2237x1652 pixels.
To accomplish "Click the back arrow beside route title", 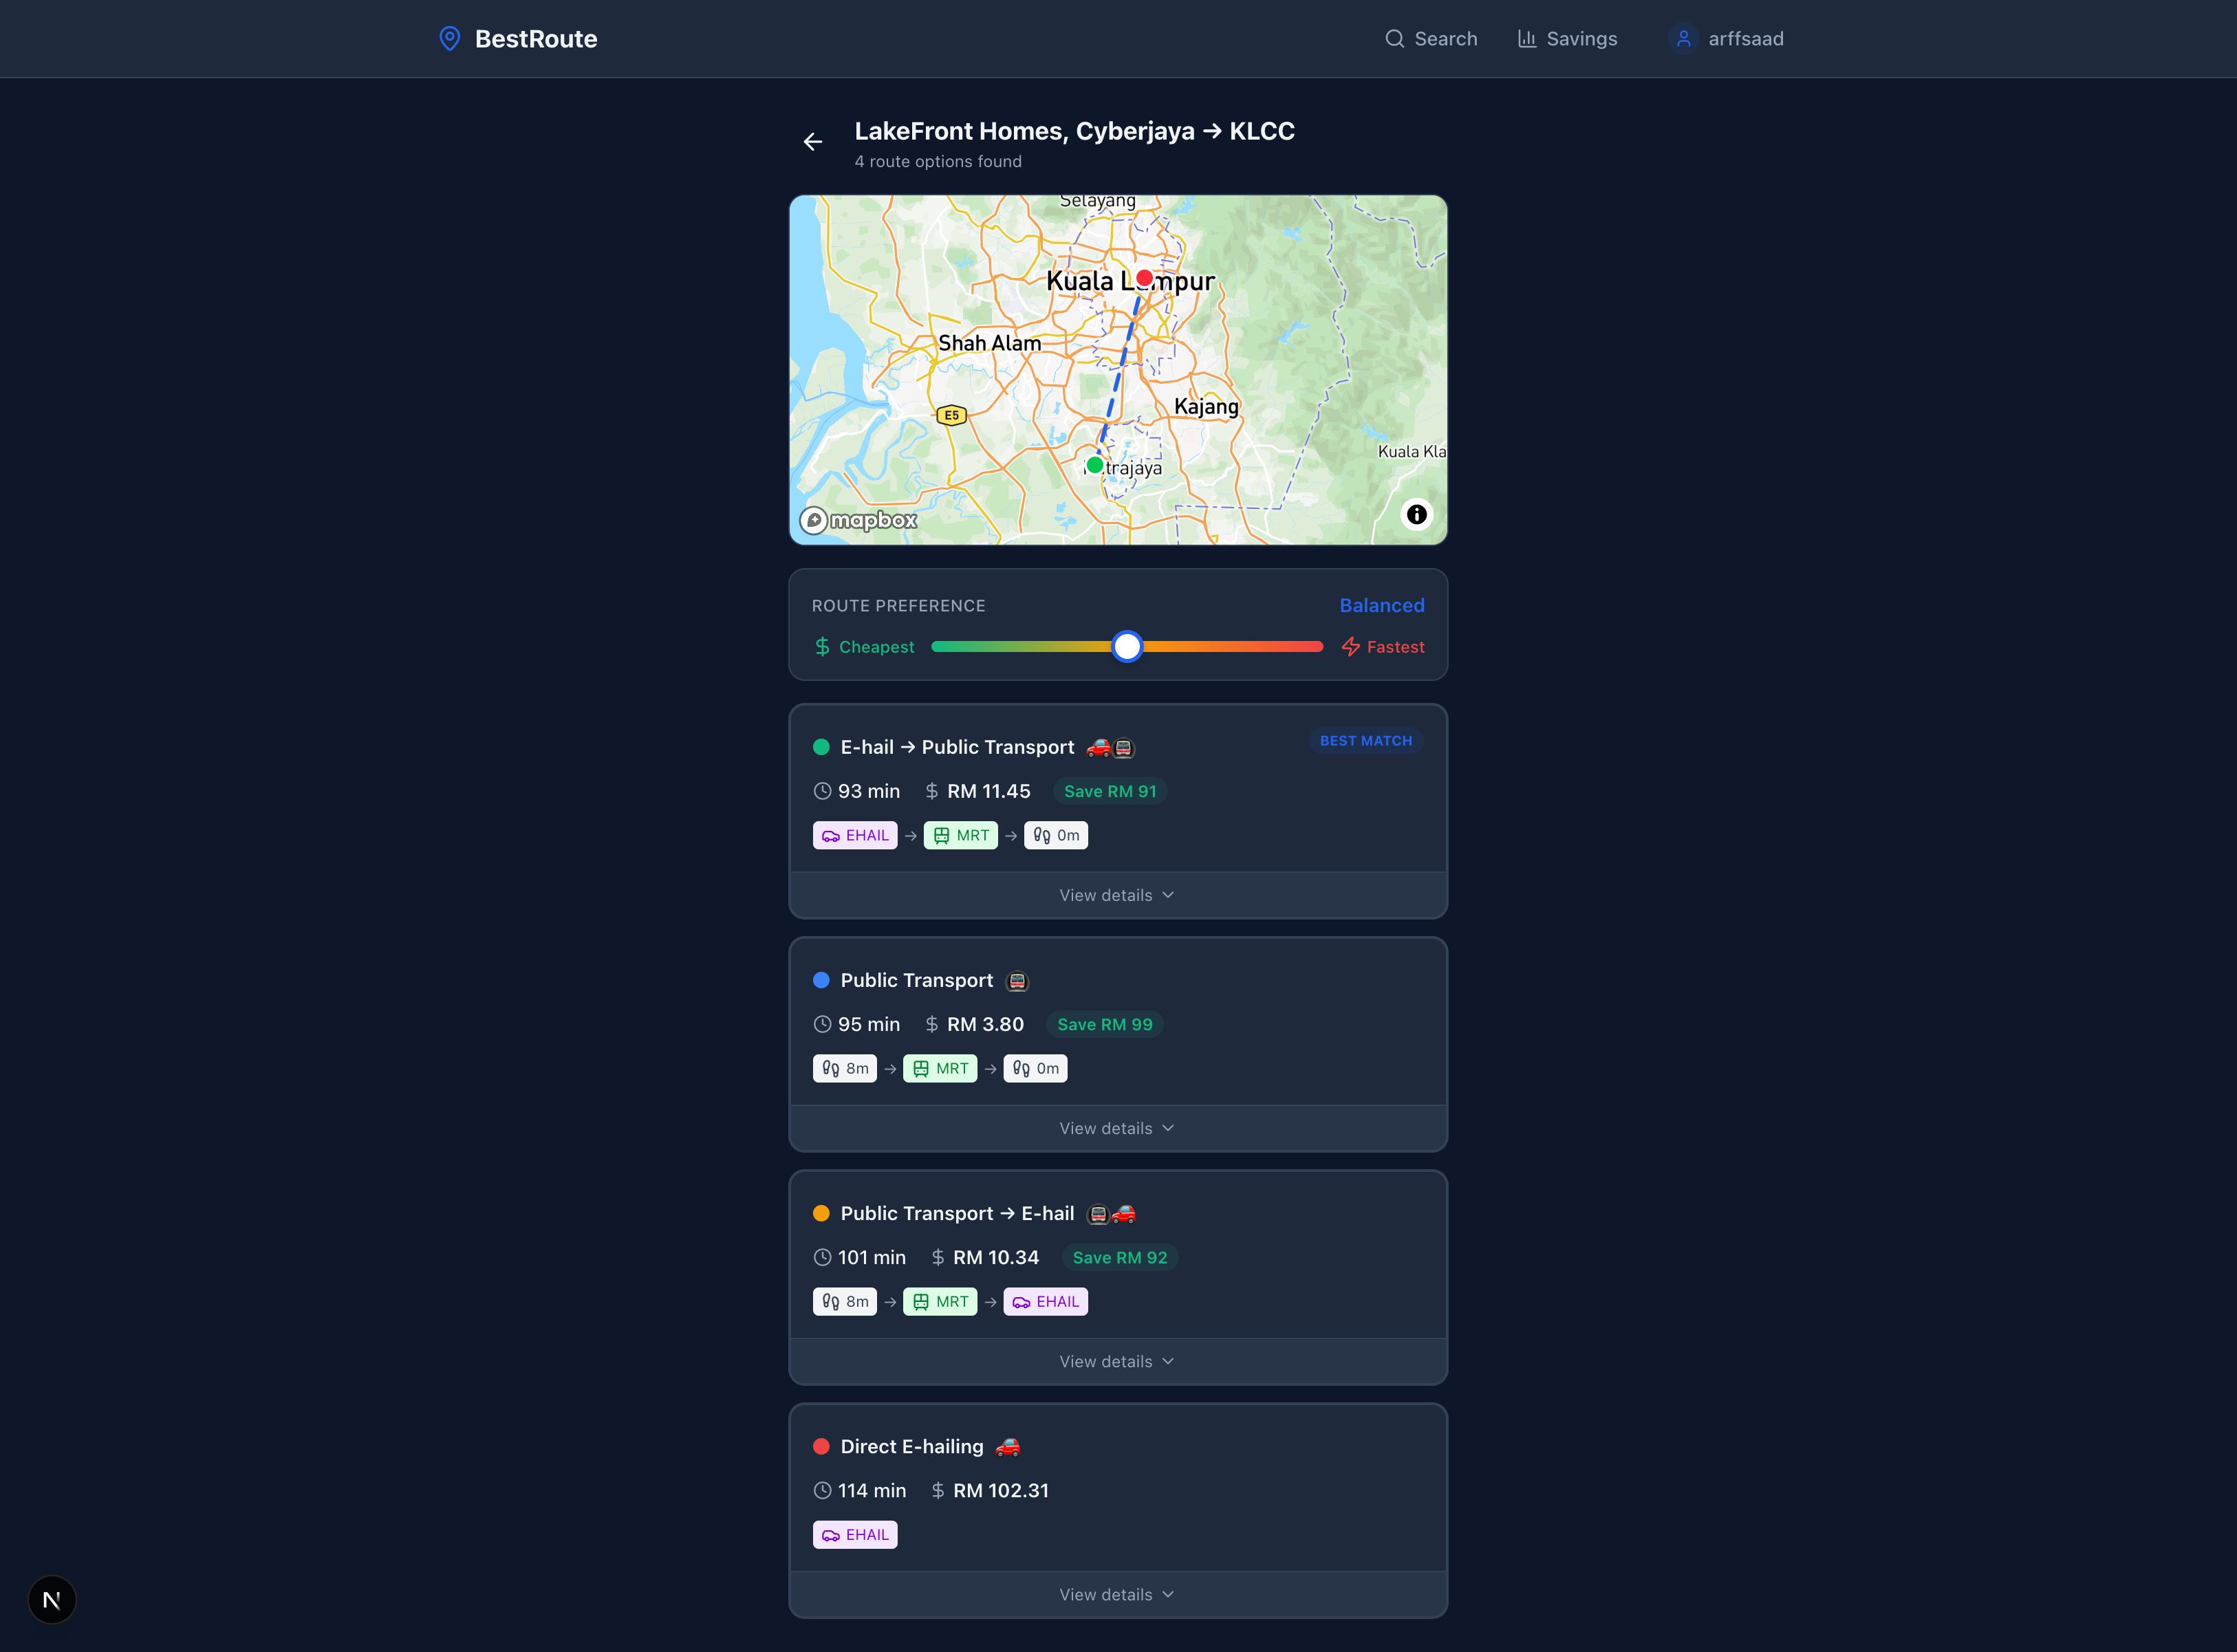I will tap(813, 142).
